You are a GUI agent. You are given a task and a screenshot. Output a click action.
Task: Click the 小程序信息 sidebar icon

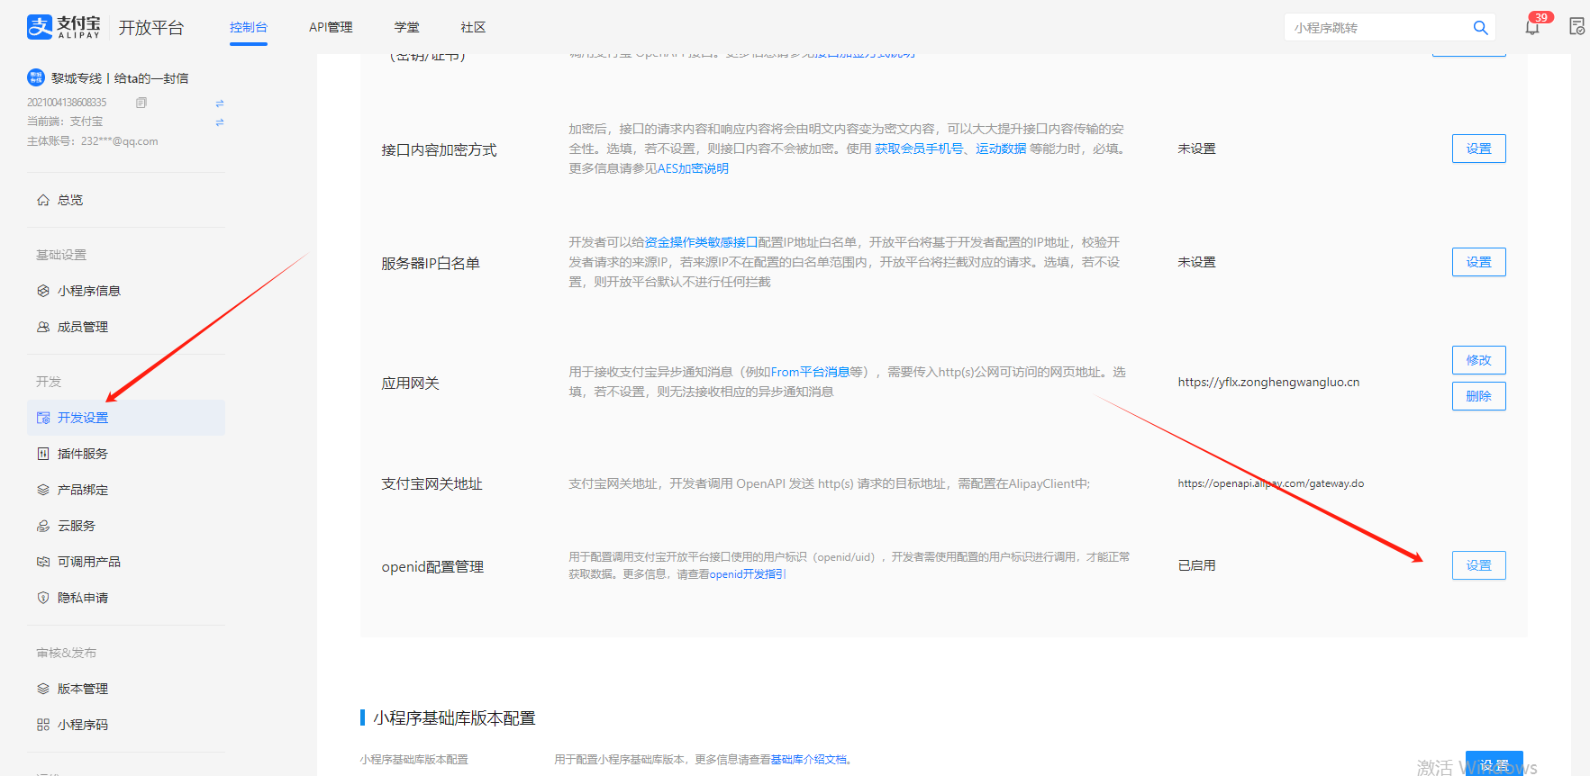click(x=43, y=291)
